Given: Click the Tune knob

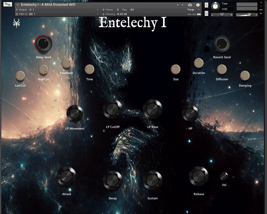Looking at the screenshot, I should point(215,7).
